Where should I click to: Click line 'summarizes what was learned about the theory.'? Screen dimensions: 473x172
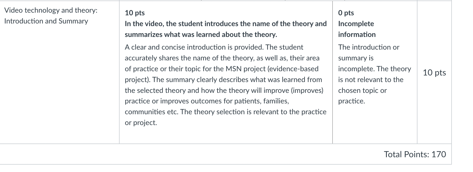[201, 35]
